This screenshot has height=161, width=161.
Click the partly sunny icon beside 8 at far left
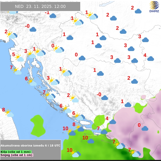coord(9,114)
